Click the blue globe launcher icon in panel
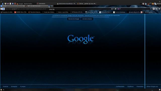Image resolution: width=161 pixels, height=91 pixels. click(13, 4)
